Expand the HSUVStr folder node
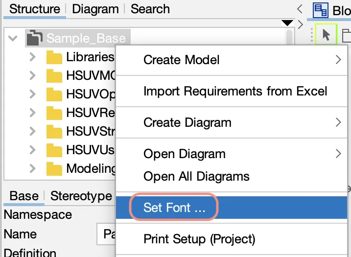Image resolution: width=351 pixels, height=257 pixels. [32, 131]
